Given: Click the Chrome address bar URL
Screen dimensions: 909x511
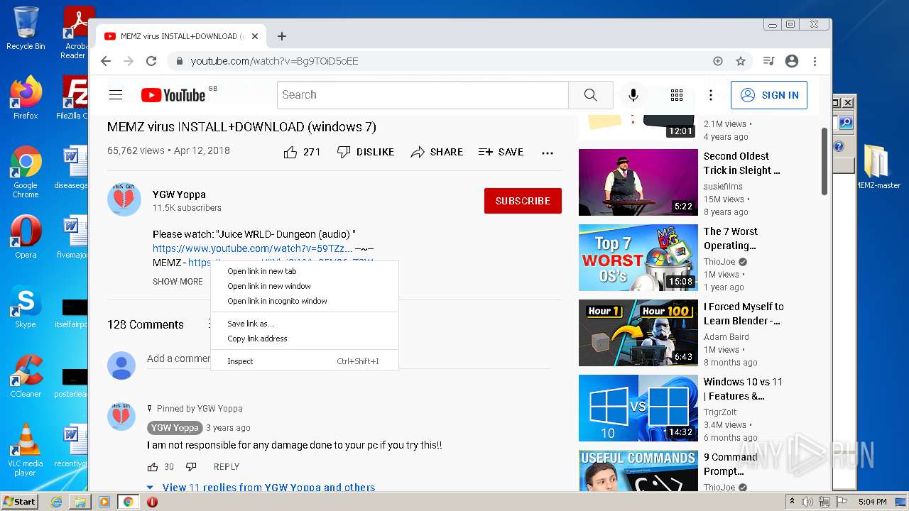Looking at the screenshot, I should (x=274, y=61).
